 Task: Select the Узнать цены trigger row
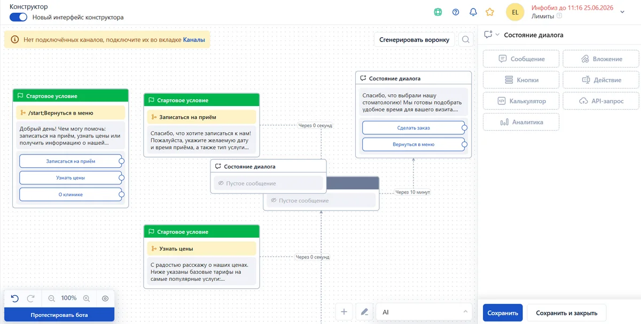tap(202, 248)
